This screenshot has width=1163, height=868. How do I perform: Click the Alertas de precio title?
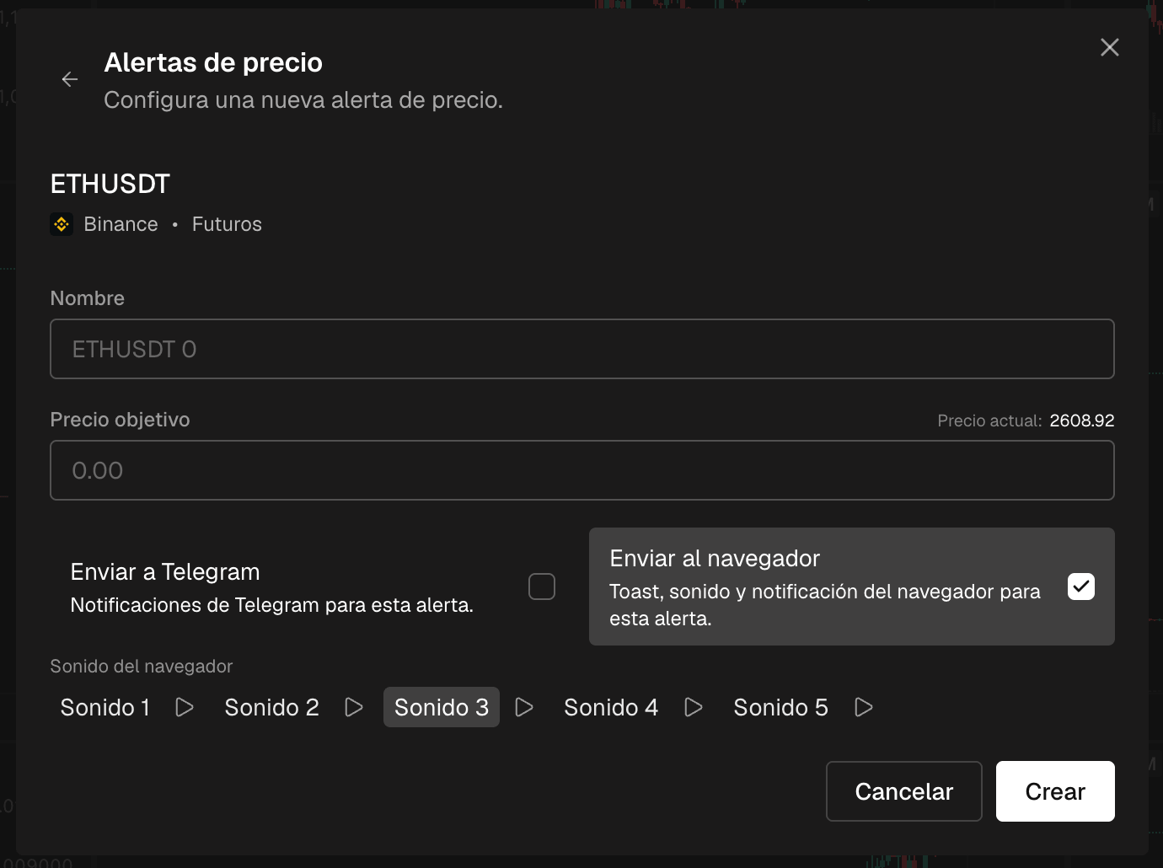point(213,62)
